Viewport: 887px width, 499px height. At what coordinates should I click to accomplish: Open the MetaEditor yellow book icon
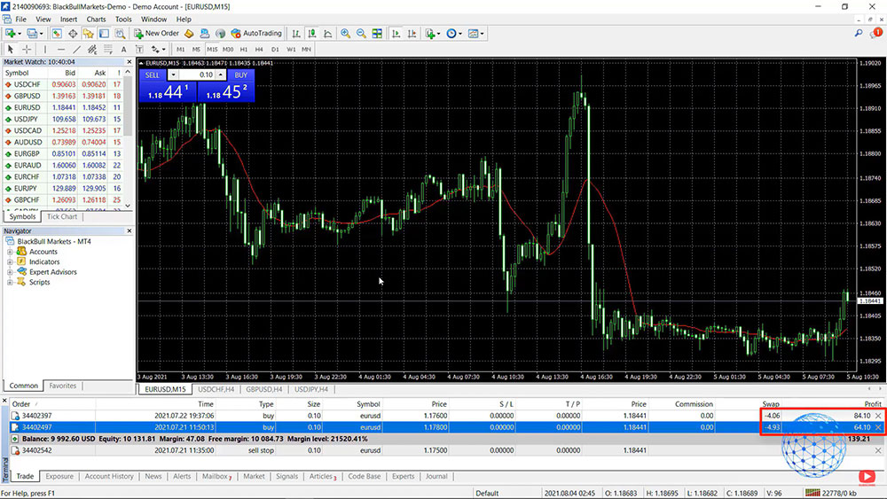(189, 34)
